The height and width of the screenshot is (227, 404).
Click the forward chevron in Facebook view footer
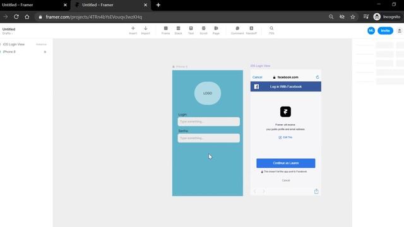click(264, 191)
